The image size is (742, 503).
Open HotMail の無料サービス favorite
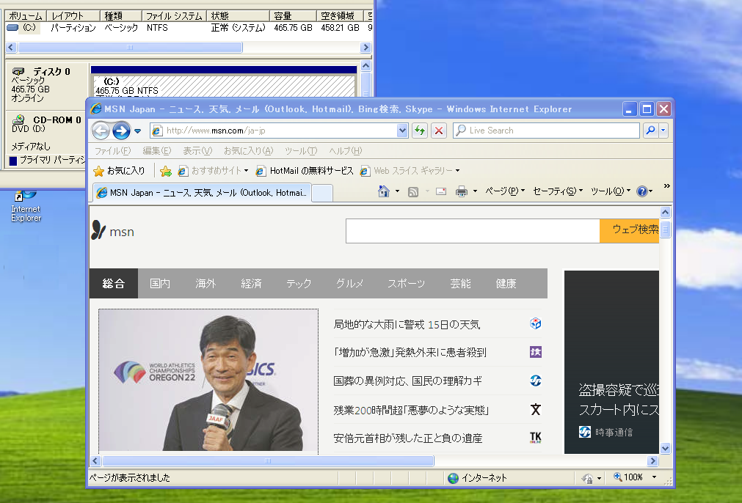click(305, 171)
